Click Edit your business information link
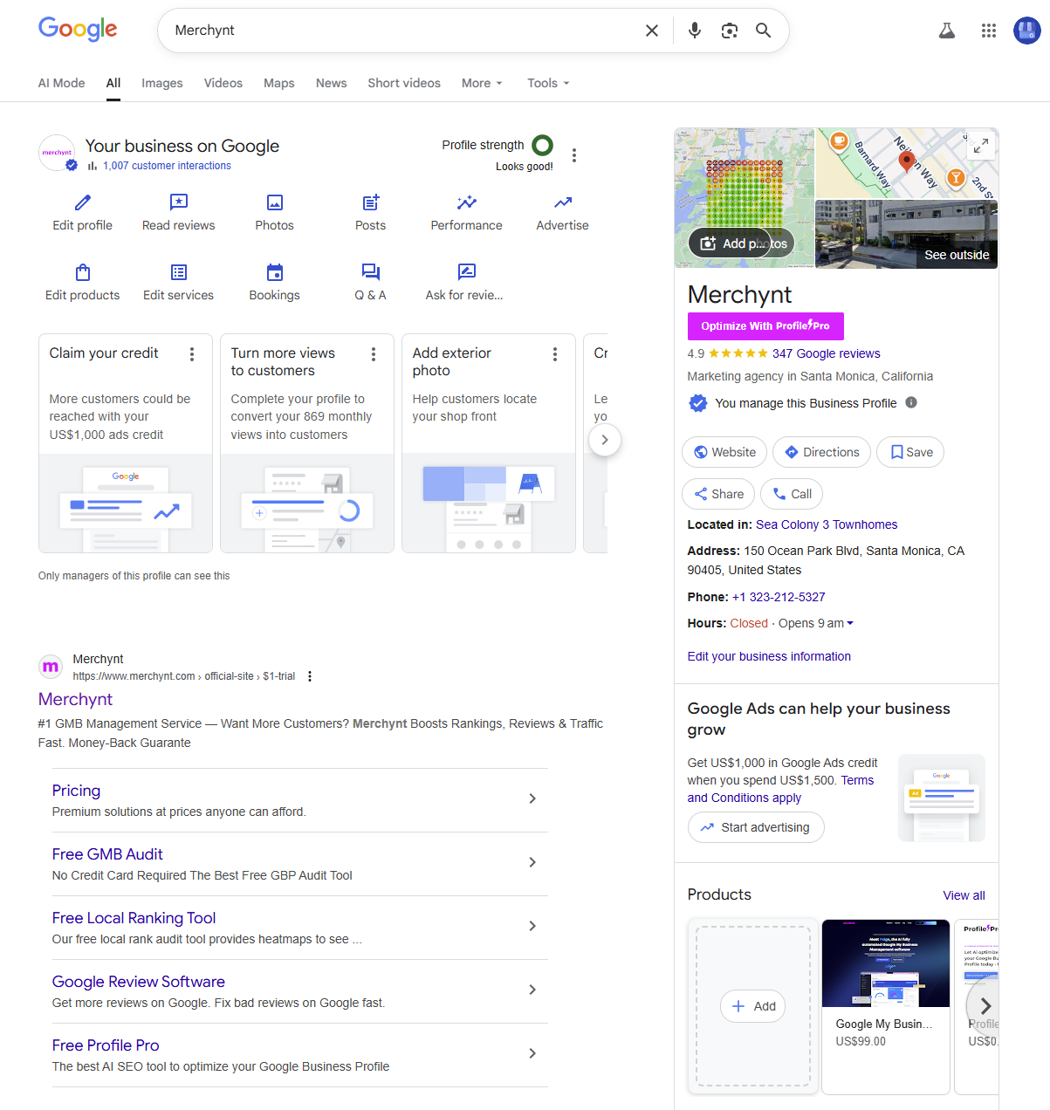The width and height of the screenshot is (1050, 1110). pos(769,656)
